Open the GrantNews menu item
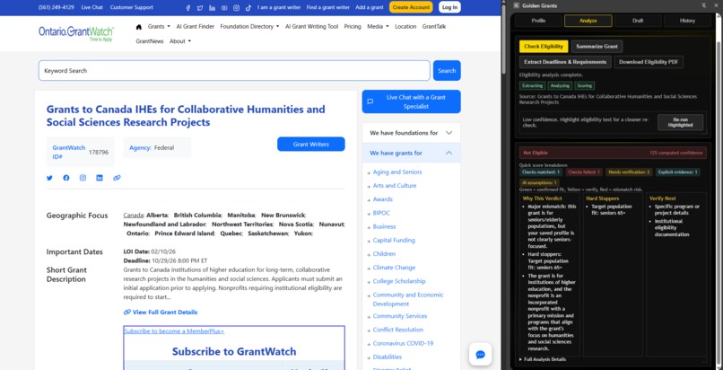This screenshot has height=370, width=723. tap(150, 41)
